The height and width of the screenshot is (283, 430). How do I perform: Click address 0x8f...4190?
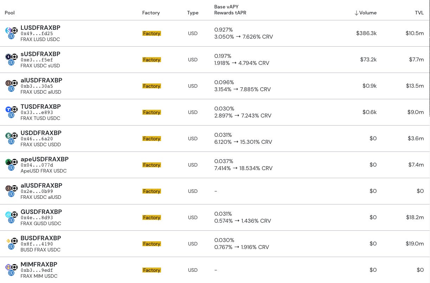click(x=37, y=244)
